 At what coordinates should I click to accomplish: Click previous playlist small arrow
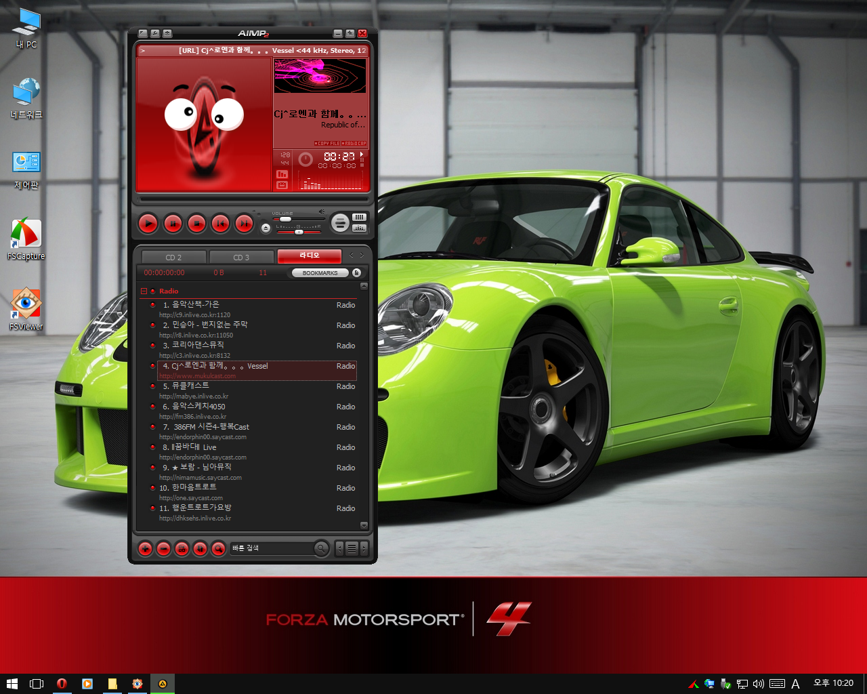[x=339, y=548]
